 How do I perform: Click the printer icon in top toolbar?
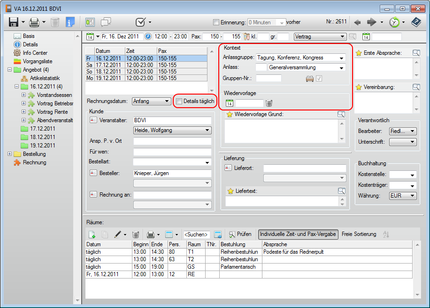coord(34,22)
